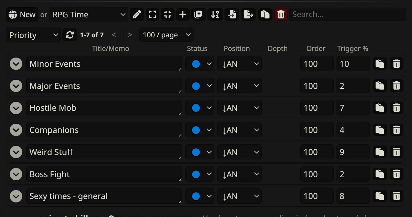Open status selector for Major Events
412x217 pixels.
[200, 86]
